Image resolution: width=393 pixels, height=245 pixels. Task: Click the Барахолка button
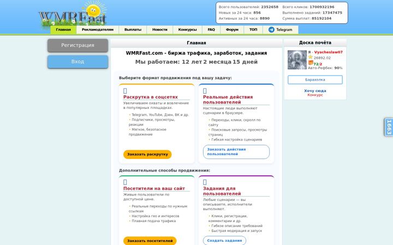(x=315, y=79)
